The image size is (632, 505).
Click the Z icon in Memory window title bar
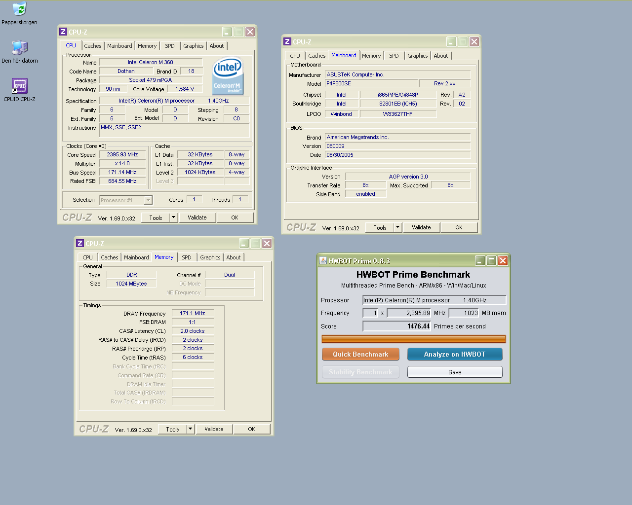[x=79, y=243]
